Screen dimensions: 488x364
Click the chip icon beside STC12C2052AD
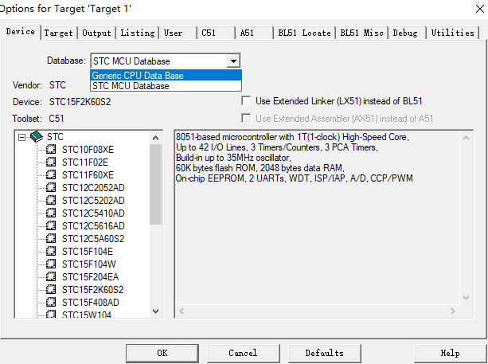[51, 187]
